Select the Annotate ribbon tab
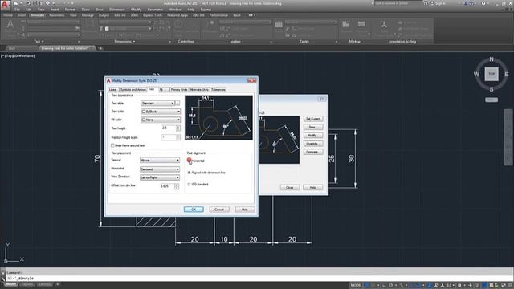The width and height of the screenshot is (514, 289). point(37,15)
